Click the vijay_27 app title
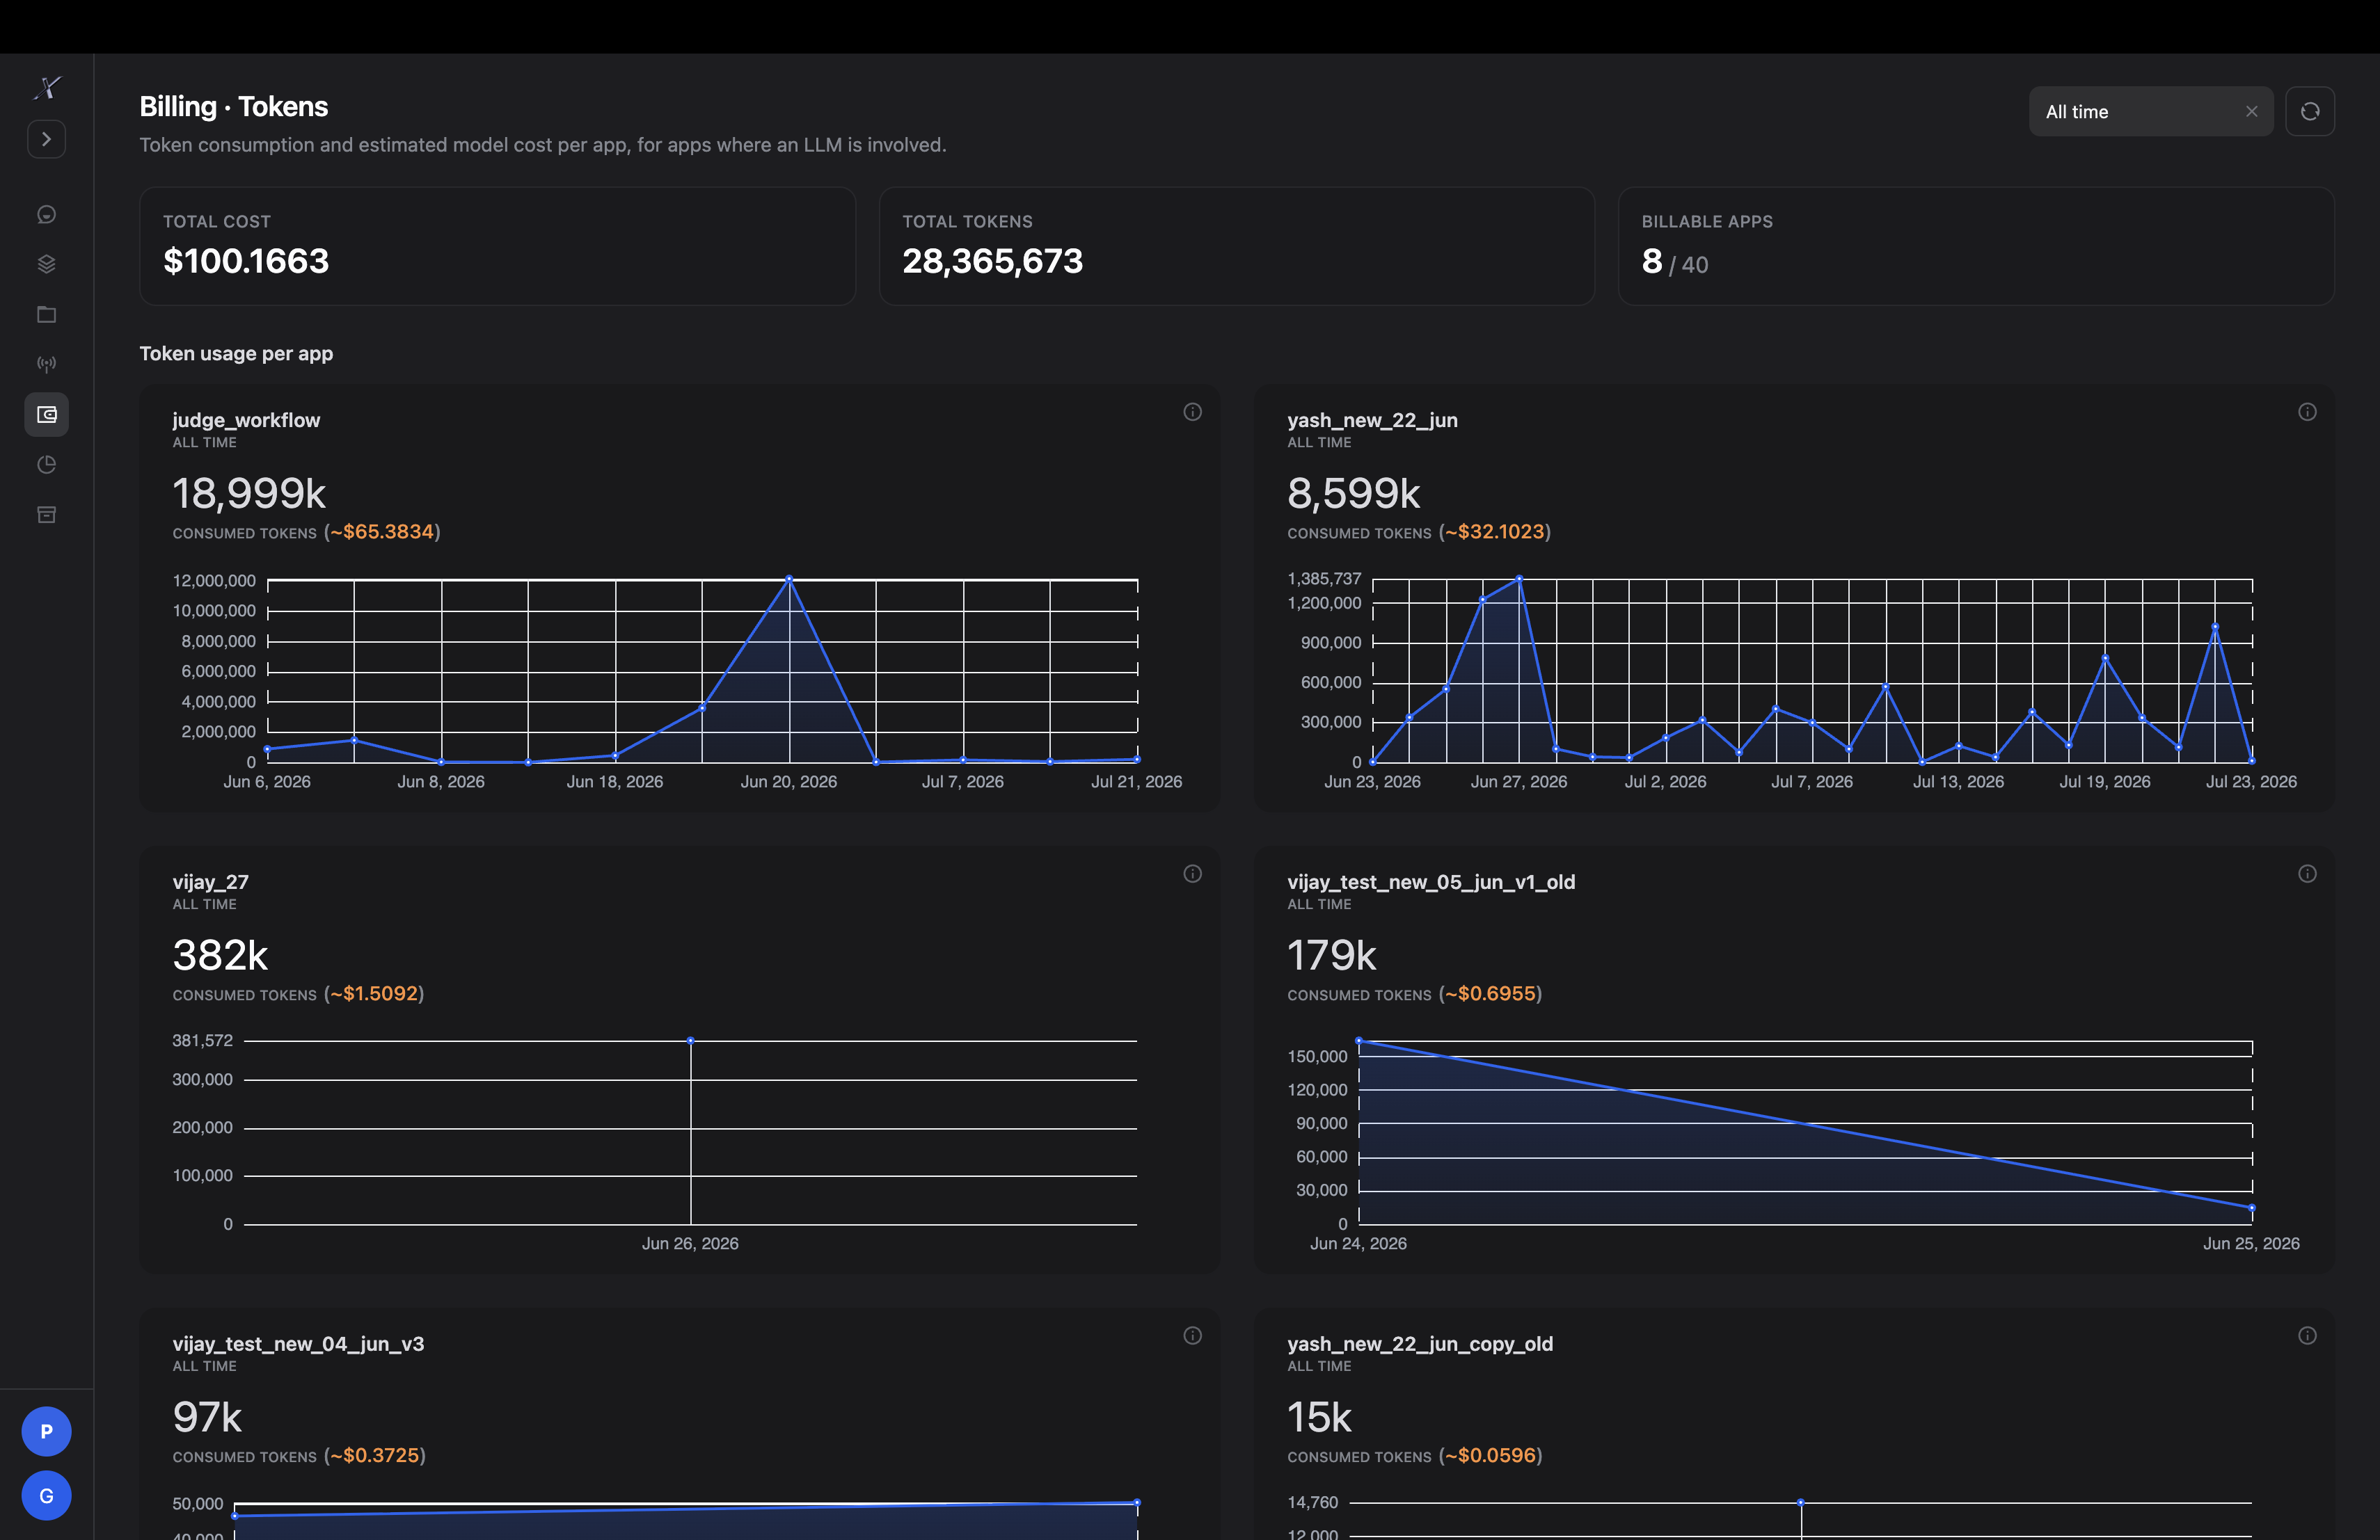Image resolution: width=2380 pixels, height=1540 pixels. [210, 881]
